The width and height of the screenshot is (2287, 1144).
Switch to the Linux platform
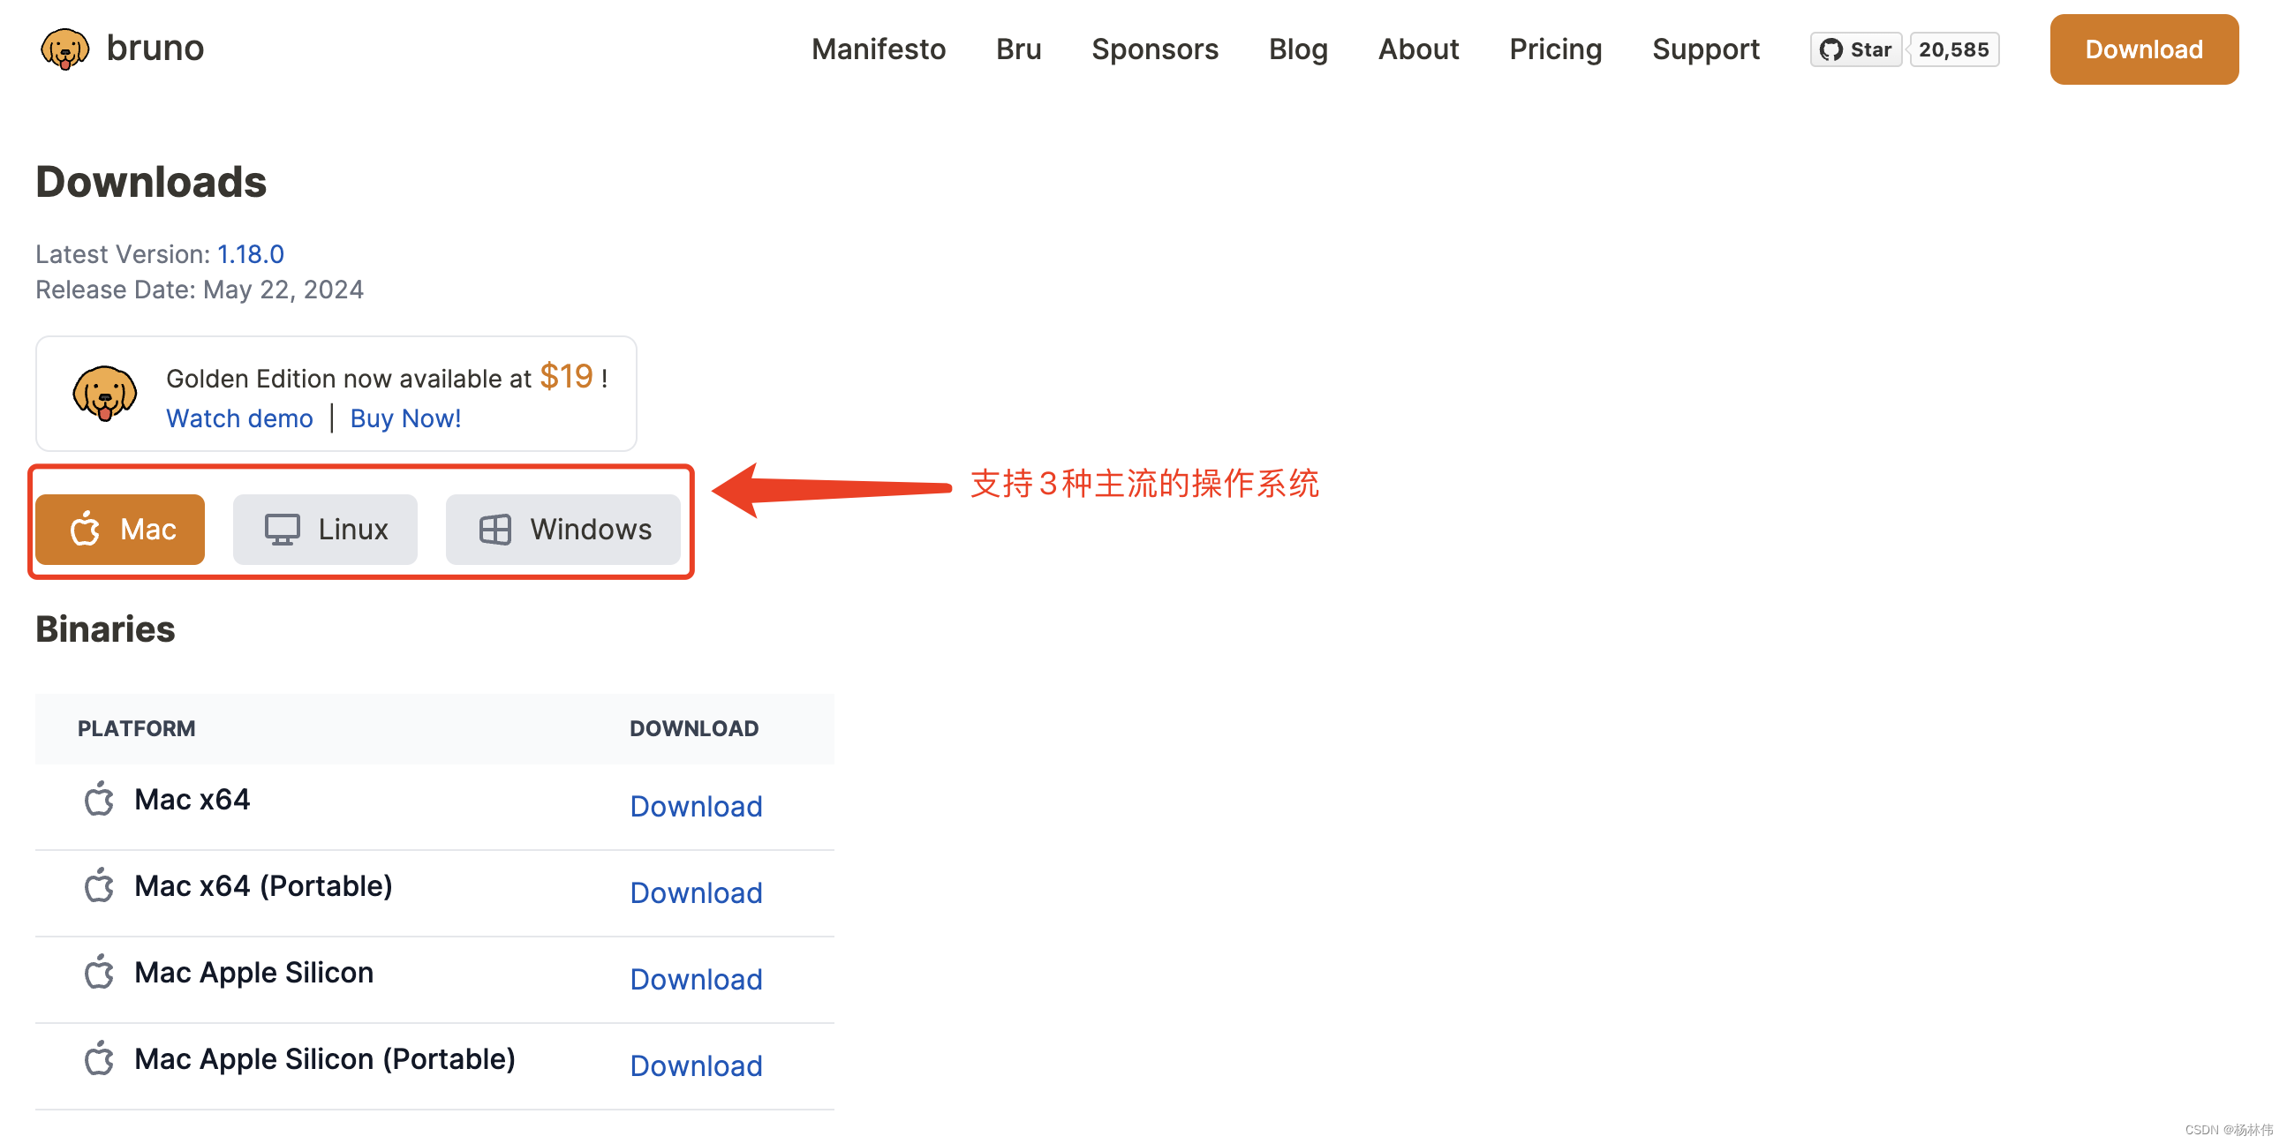325,529
